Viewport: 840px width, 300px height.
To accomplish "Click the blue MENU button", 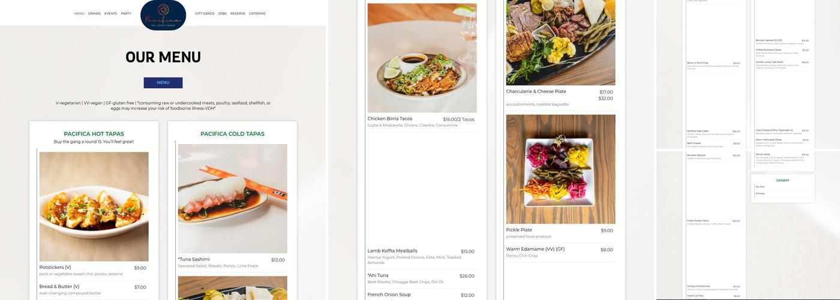I will (163, 83).
